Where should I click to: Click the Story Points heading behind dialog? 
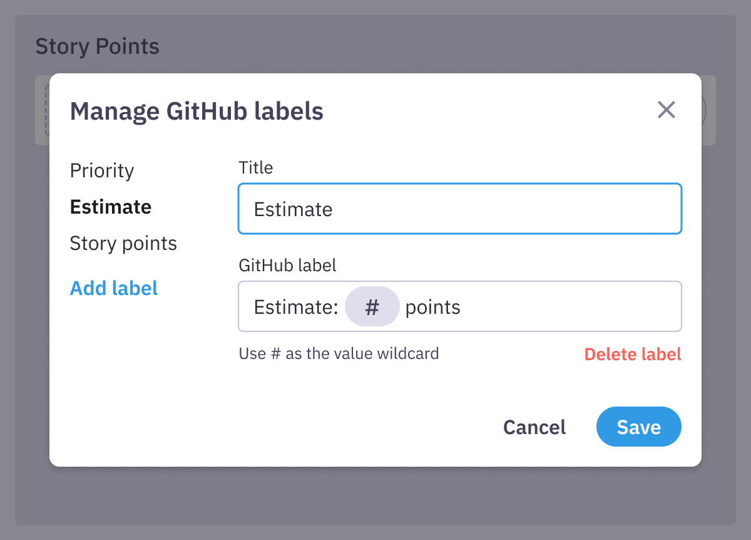[x=97, y=46]
